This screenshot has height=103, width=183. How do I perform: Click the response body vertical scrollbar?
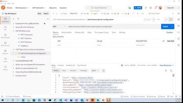(x=173, y=76)
